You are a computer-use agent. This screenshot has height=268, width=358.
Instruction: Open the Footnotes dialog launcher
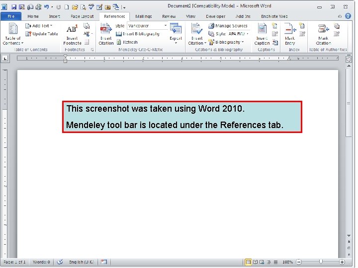[92, 50]
